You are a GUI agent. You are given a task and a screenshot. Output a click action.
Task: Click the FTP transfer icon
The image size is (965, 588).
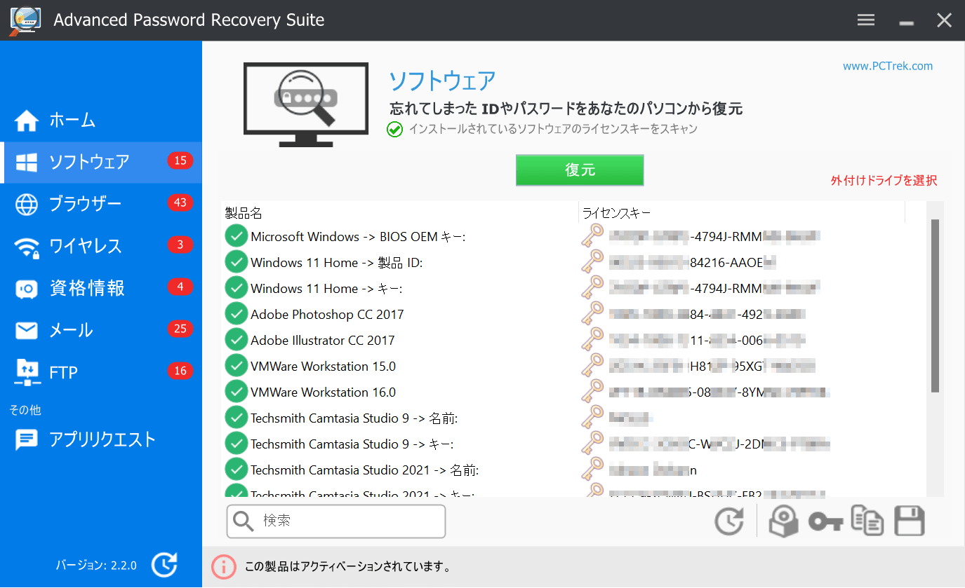(x=27, y=372)
